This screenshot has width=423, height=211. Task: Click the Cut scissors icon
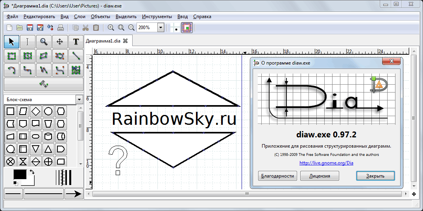pyautogui.click(x=85, y=28)
